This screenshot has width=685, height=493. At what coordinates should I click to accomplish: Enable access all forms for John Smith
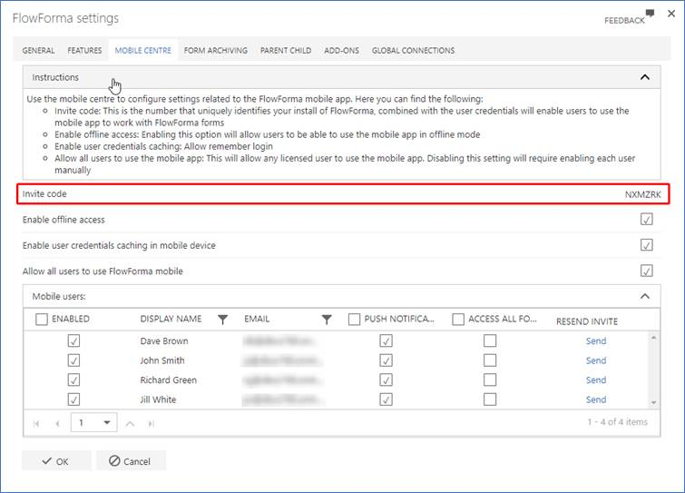tap(490, 360)
